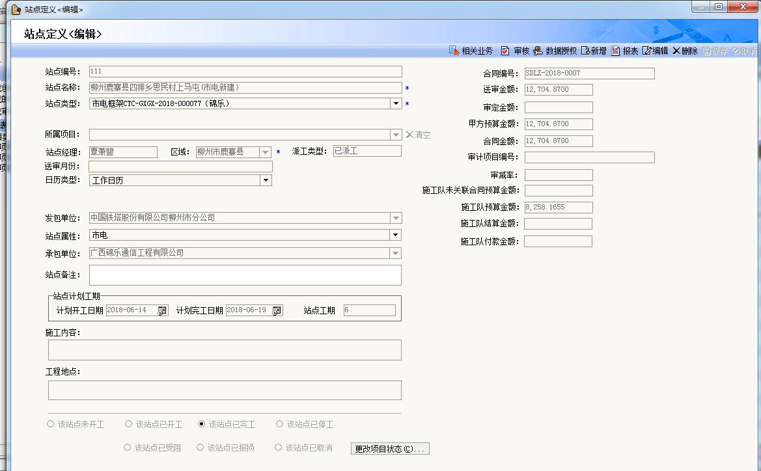Click the 更改项目状态 button
Screen dimensions: 761x471
pos(390,449)
